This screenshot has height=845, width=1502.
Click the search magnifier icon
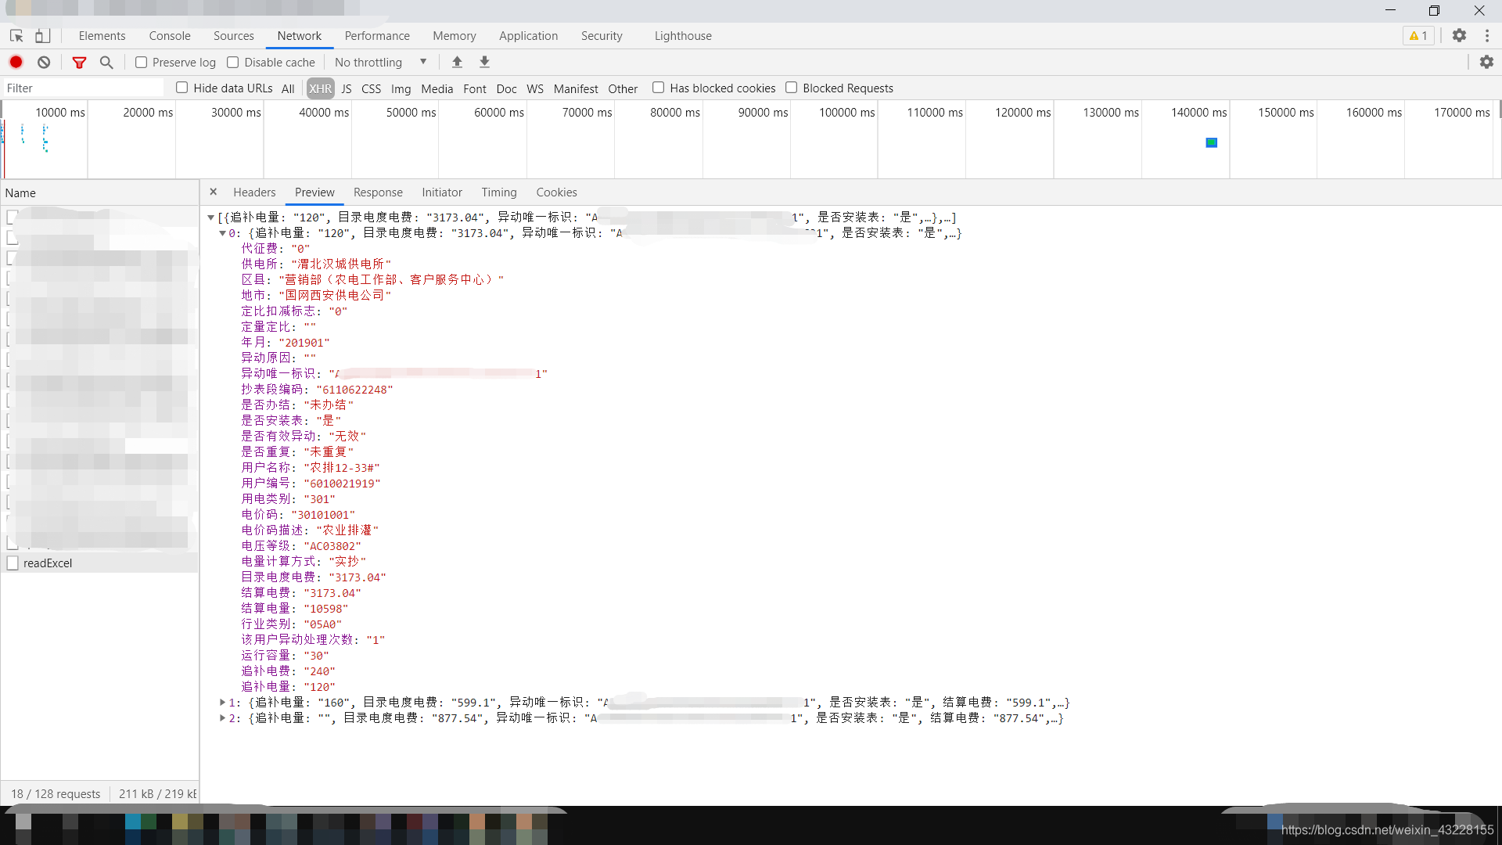click(x=106, y=62)
